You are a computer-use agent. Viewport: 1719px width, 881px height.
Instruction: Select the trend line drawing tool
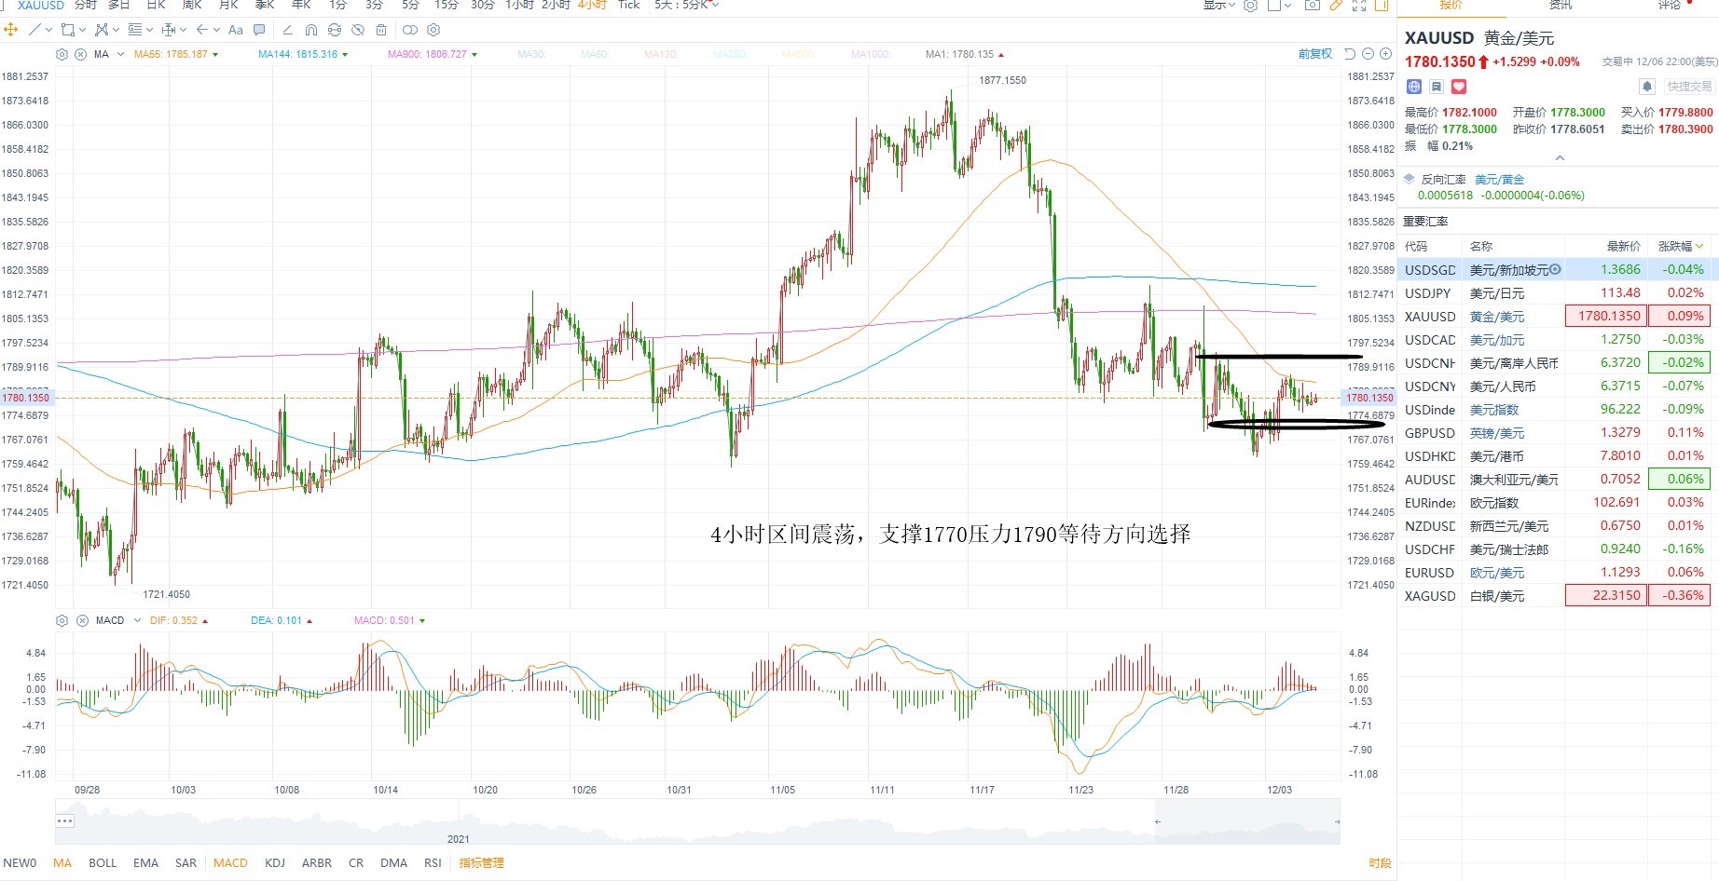(34, 30)
